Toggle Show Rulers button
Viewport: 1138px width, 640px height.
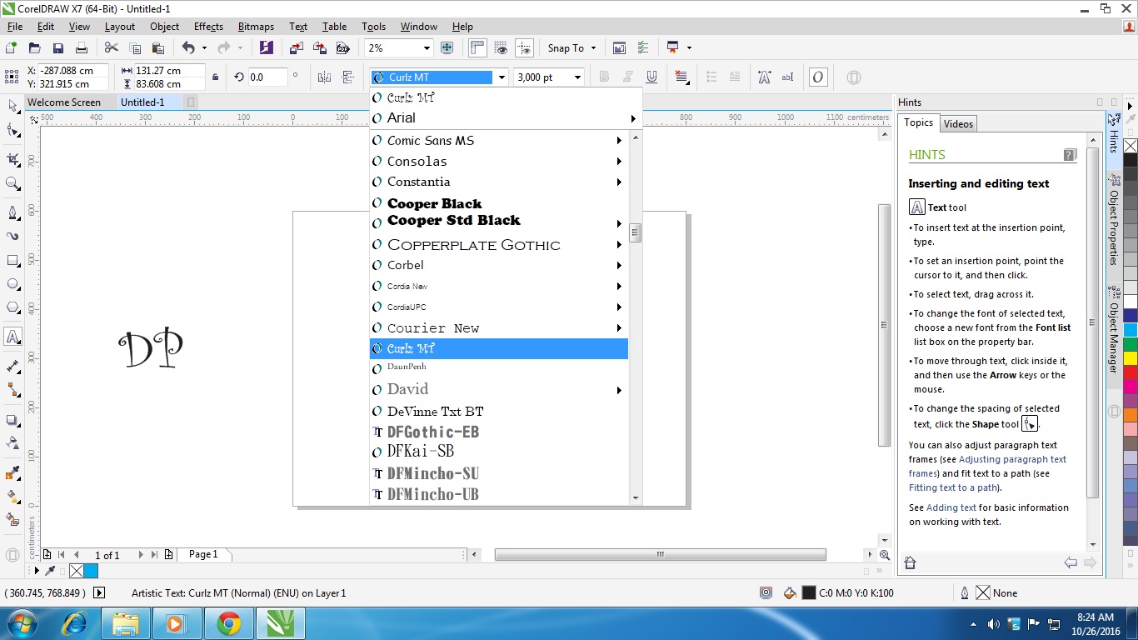click(x=477, y=48)
